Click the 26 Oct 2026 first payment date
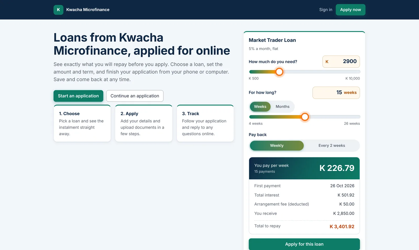This screenshot has height=250, width=419. pyautogui.click(x=342, y=186)
